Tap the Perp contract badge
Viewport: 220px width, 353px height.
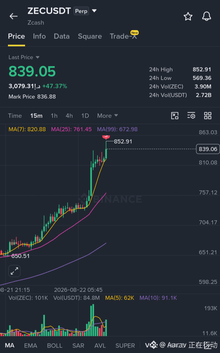81,11
